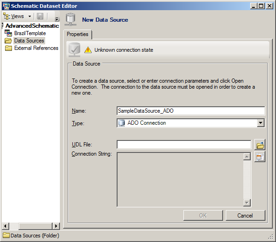Open the Type combo box dropdown arrow
This screenshot has width=276, height=242.
point(260,123)
